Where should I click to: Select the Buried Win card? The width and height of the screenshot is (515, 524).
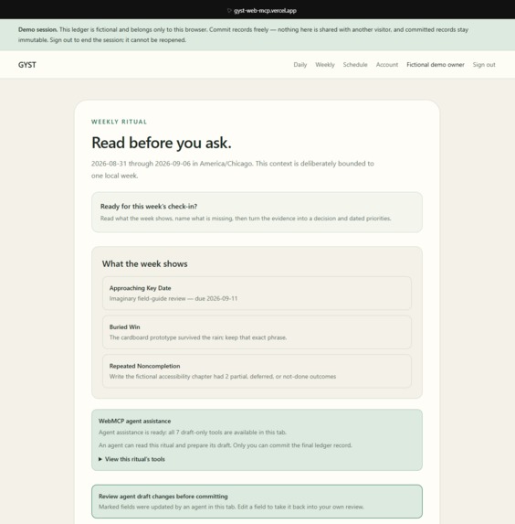pyautogui.click(x=257, y=332)
